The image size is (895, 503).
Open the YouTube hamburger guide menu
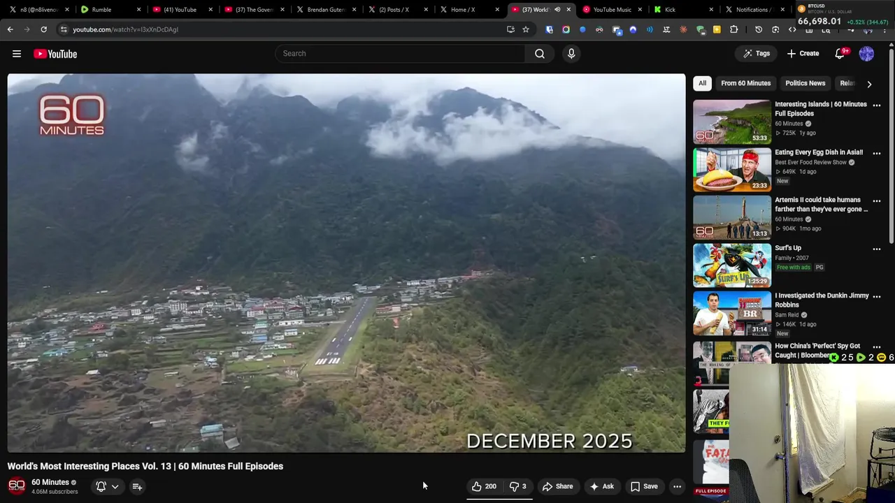click(17, 54)
